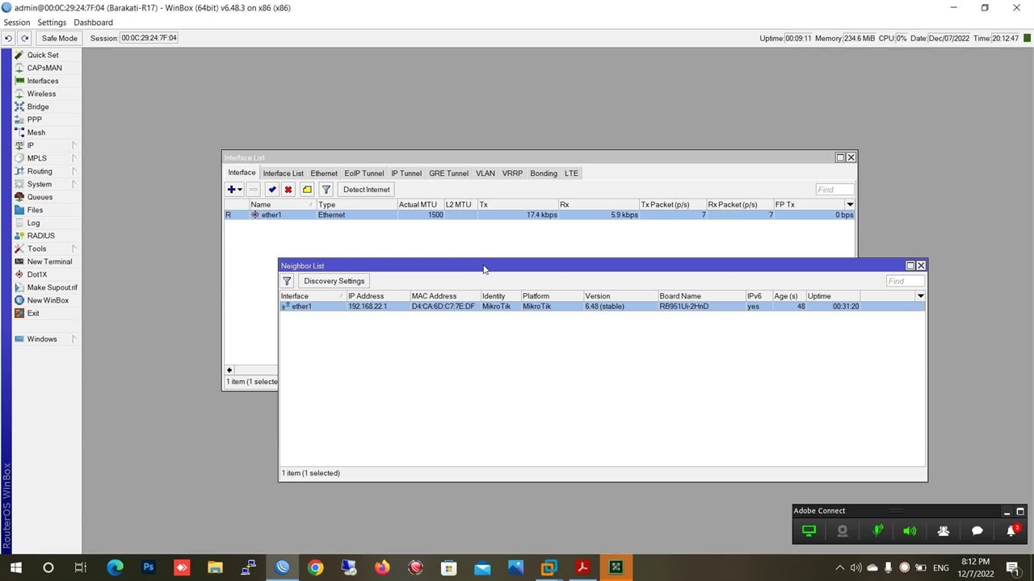Click the Undo arrow in WinBox toolbar
The width and height of the screenshot is (1034, 581).
point(8,38)
